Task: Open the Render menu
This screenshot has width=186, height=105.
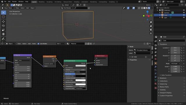Action: point(14,2)
